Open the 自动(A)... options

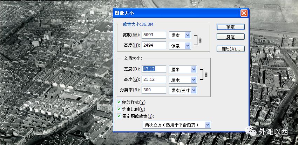pyautogui.click(x=231, y=49)
